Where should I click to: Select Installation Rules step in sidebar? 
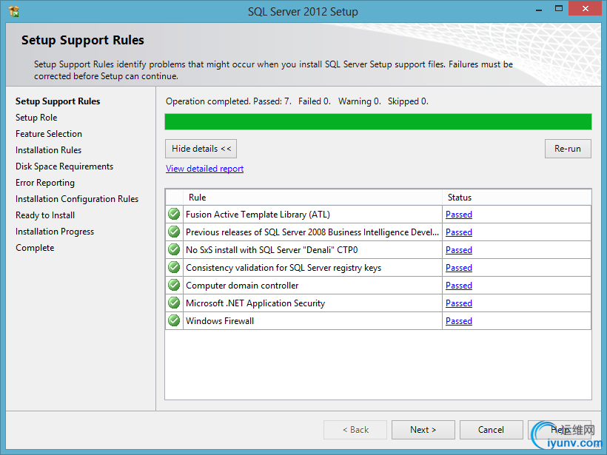(x=48, y=150)
